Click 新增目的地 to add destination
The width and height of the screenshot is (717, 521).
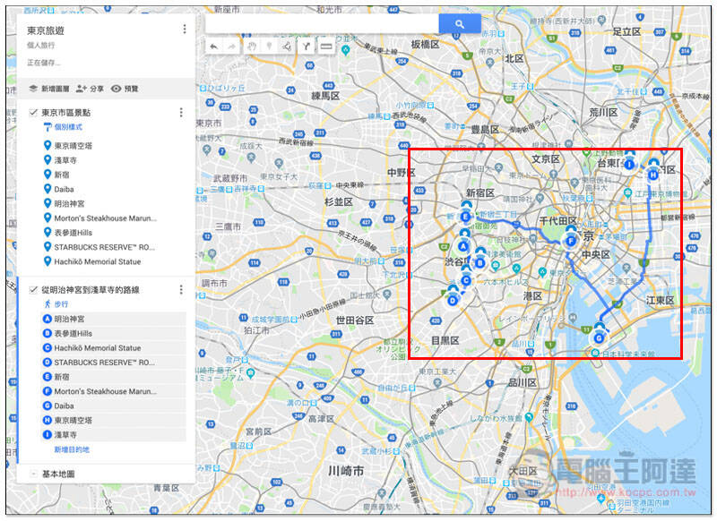[72, 449]
